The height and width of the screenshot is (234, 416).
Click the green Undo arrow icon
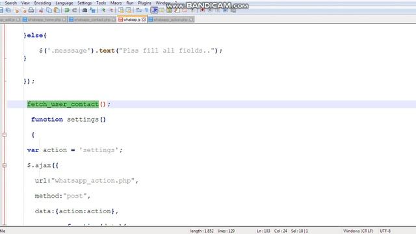click(67, 10)
